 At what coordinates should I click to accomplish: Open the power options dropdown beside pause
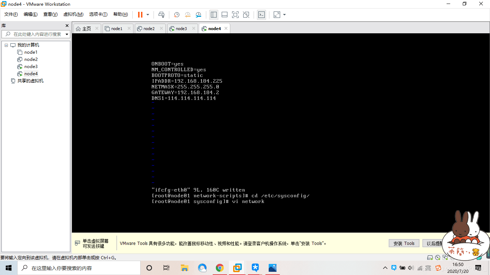coord(148,15)
